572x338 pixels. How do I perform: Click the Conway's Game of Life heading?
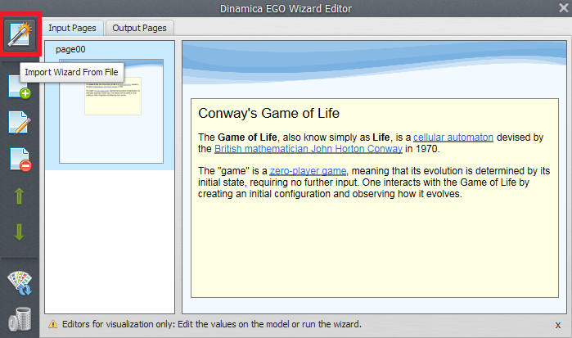(x=268, y=113)
